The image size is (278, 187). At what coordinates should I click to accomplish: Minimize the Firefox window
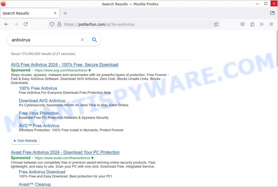tap(257, 4)
